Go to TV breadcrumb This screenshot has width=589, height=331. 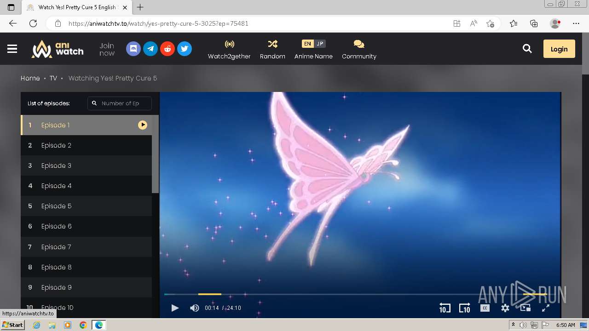(x=53, y=78)
